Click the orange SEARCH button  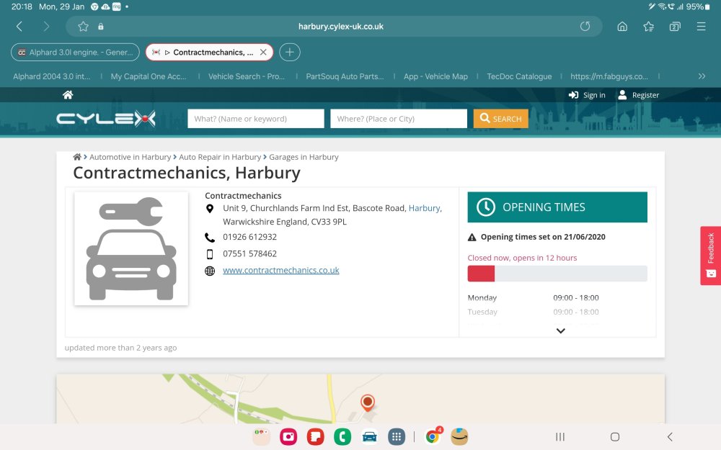point(501,119)
